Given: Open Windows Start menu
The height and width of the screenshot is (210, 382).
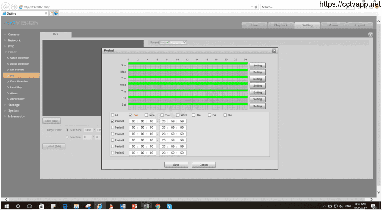Looking at the screenshot, I should tap(6, 206).
